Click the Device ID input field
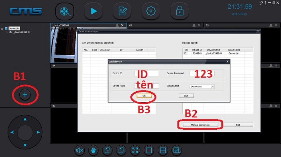The height and width of the screenshot is (157, 281). (147, 73)
